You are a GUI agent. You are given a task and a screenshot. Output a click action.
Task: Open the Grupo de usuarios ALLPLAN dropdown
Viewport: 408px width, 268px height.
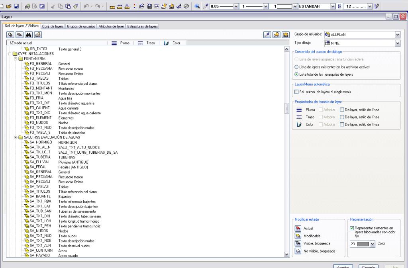pos(397,35)
